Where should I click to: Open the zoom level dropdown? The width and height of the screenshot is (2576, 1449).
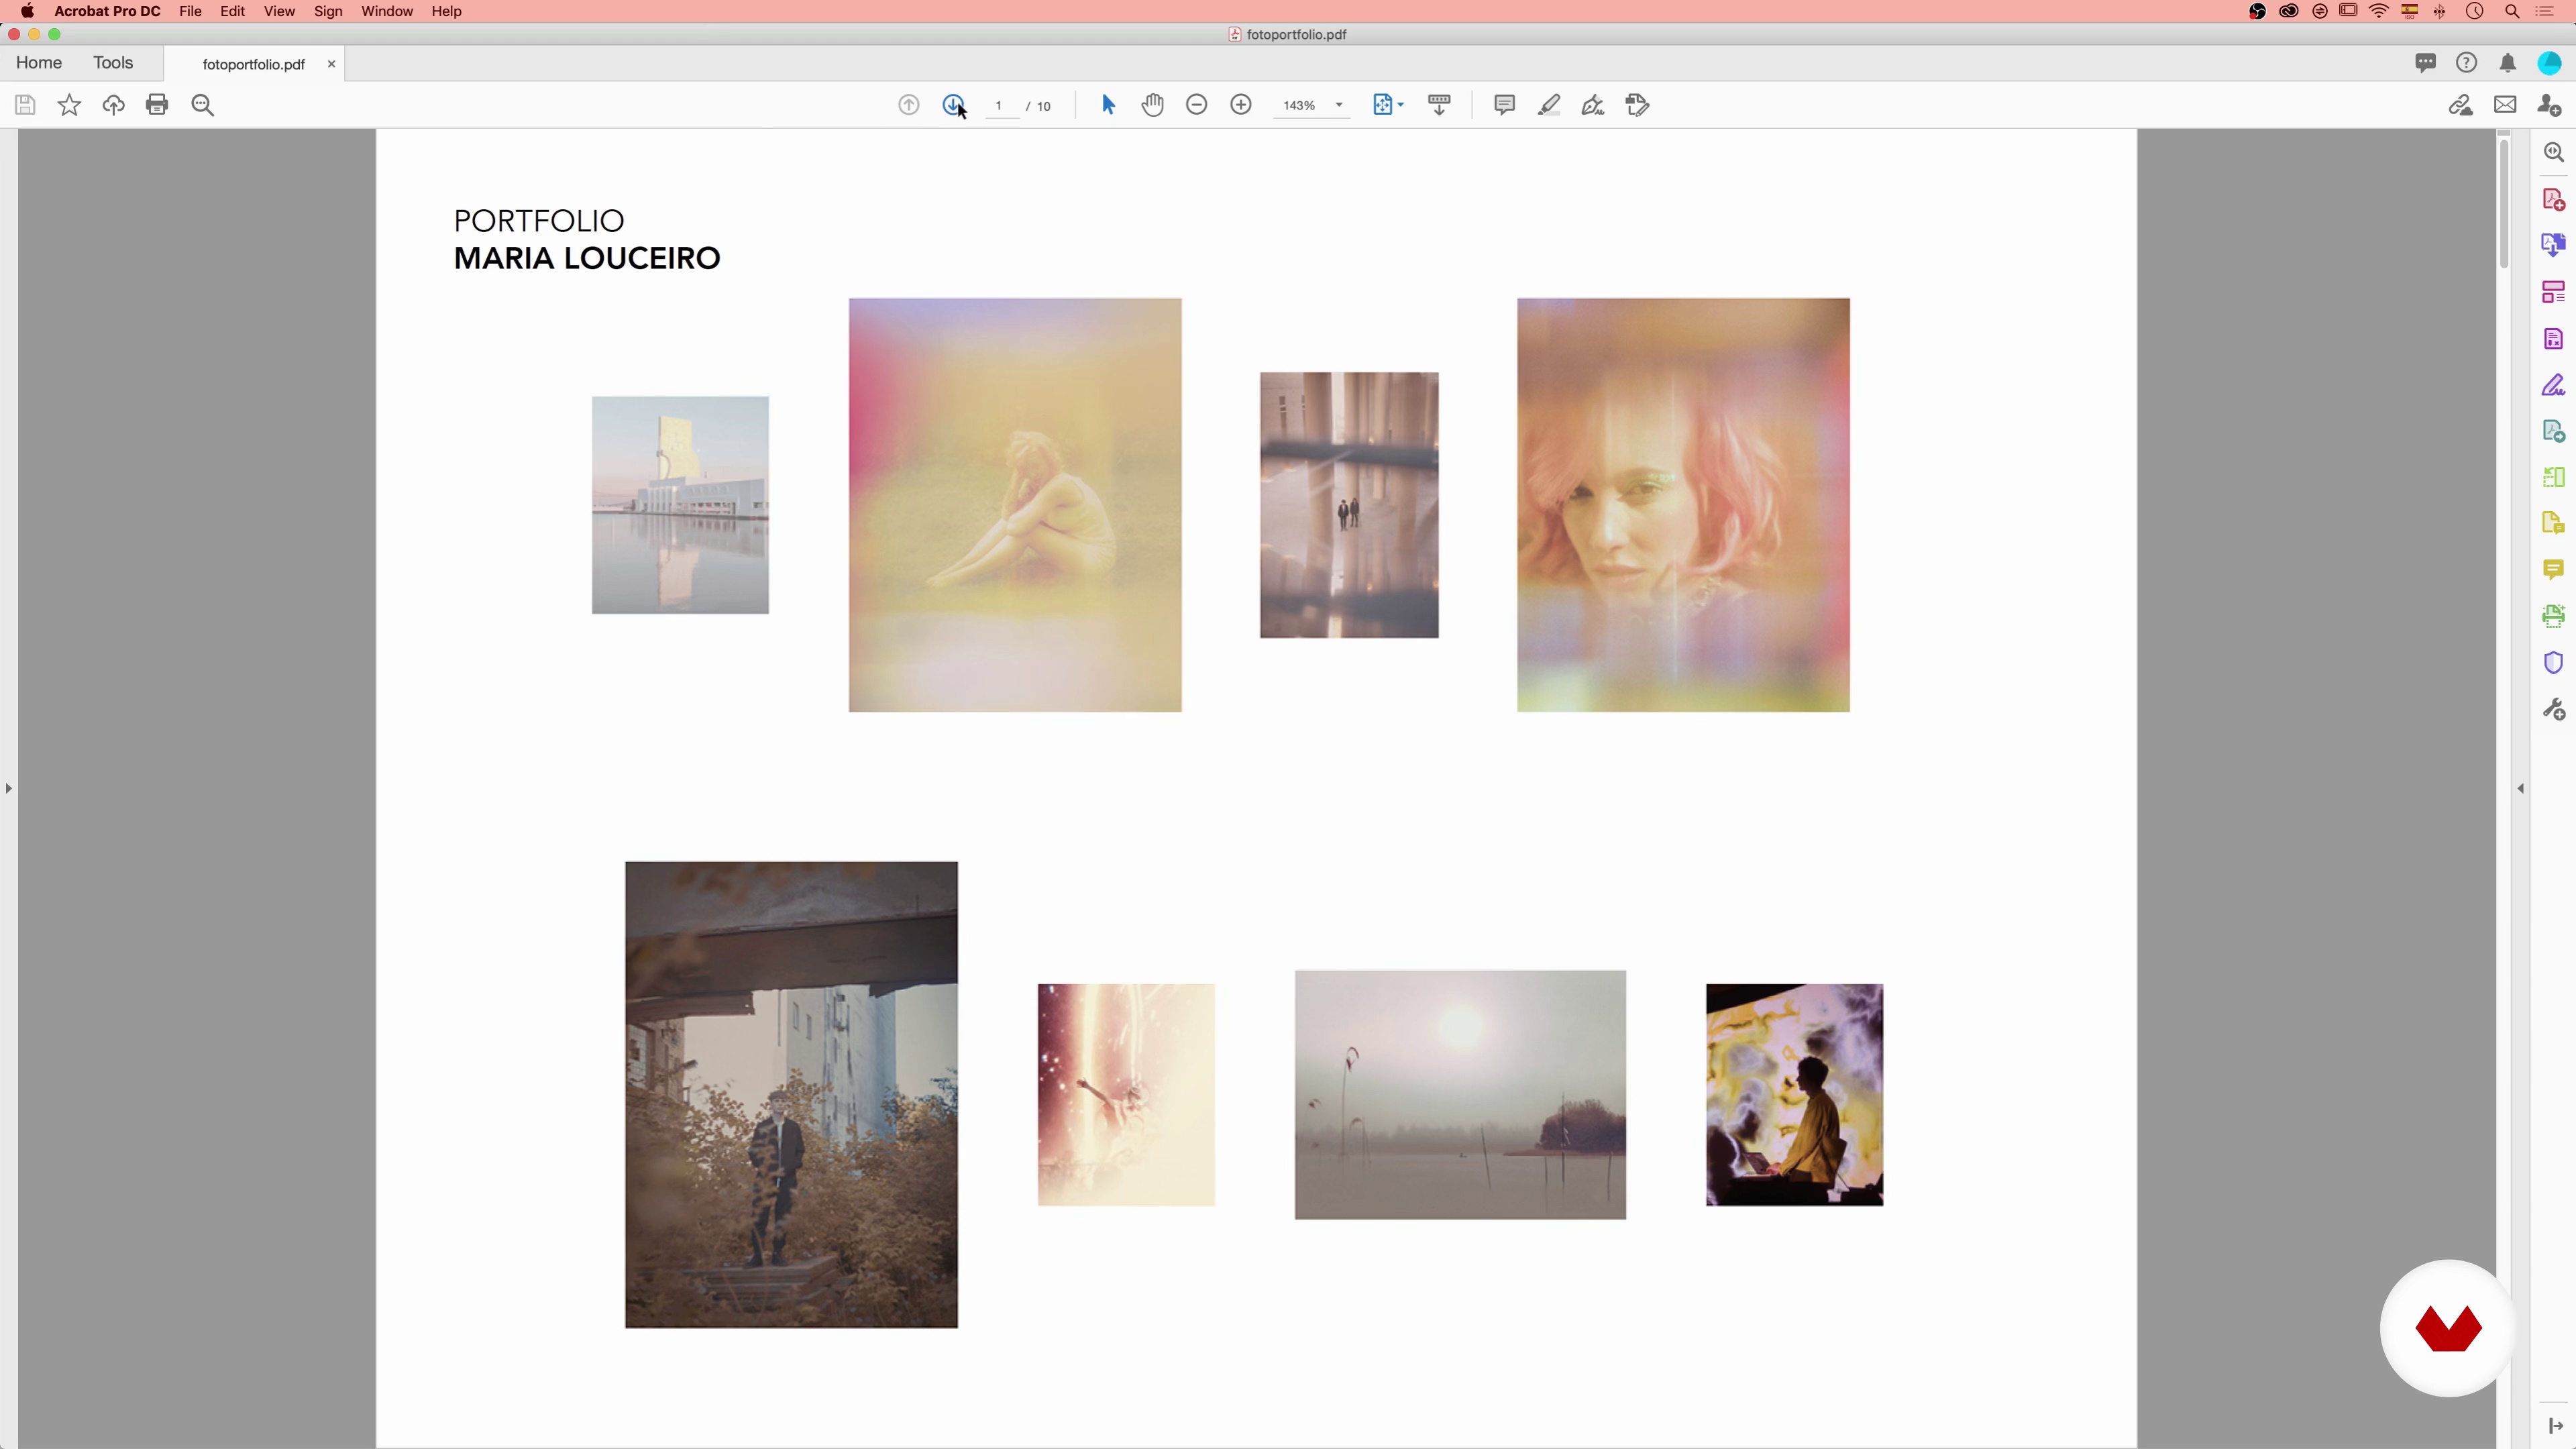pyautogui.click(x=1339, y=105)
